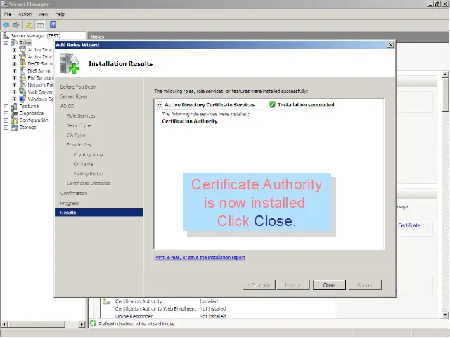The height and width of the screenshot is (338, 450).
Task: Select Validity Period wizard step
Action: click(x=88, y=174)
